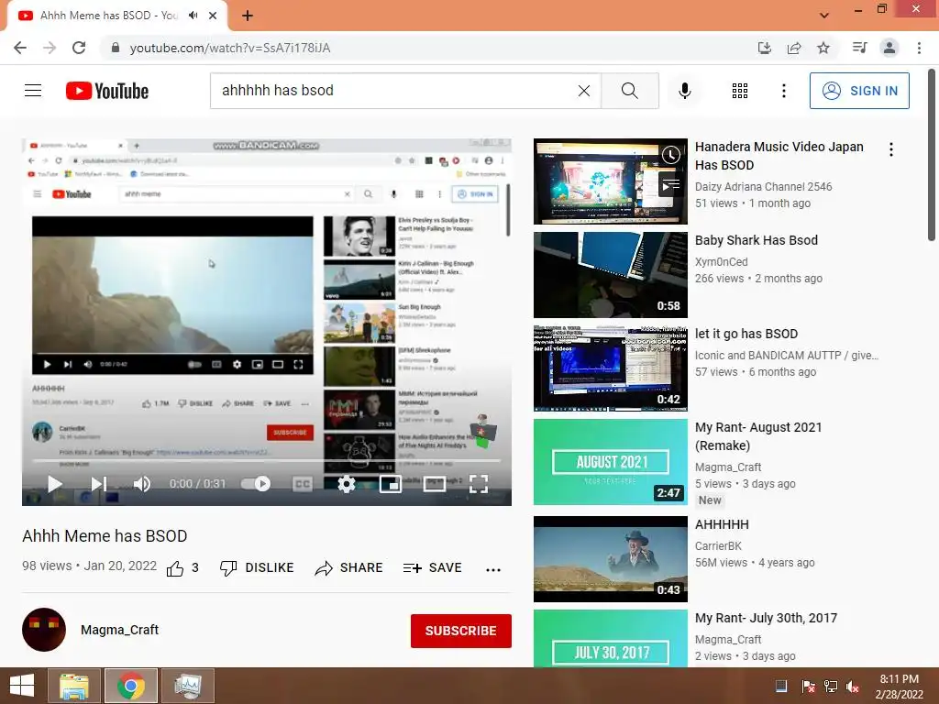Screen dimensions: 939x704
Task: Switch to miniplayer mode
Action: point(391,484)
